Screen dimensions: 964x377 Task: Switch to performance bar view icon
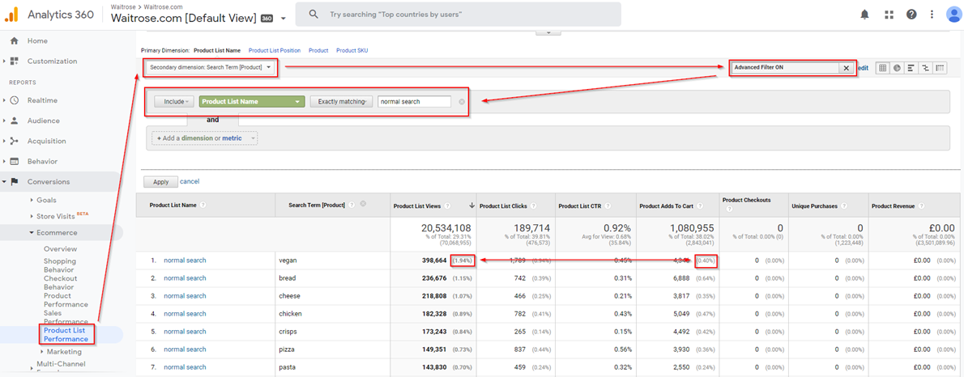coord(911,68)
